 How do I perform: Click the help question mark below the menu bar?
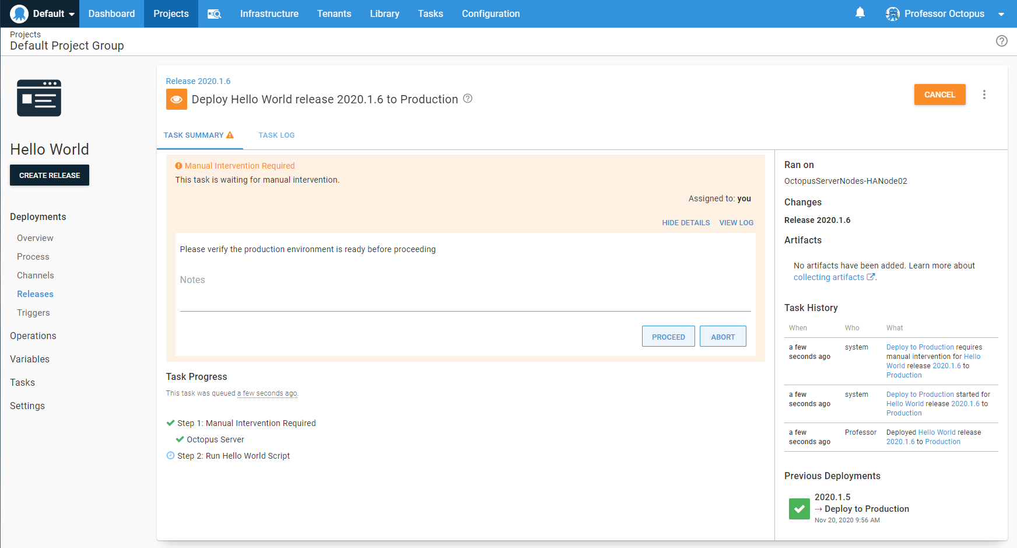tap(1002, 41)
